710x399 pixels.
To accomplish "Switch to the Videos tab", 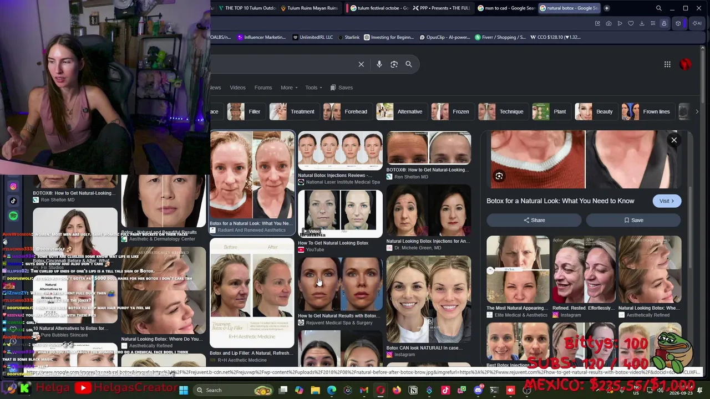I will tap(237, 88).
